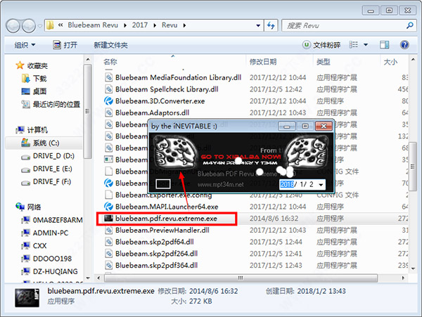
Task: Expand the breadcrumb arrow after 2017
Action: tap(155, 25)
